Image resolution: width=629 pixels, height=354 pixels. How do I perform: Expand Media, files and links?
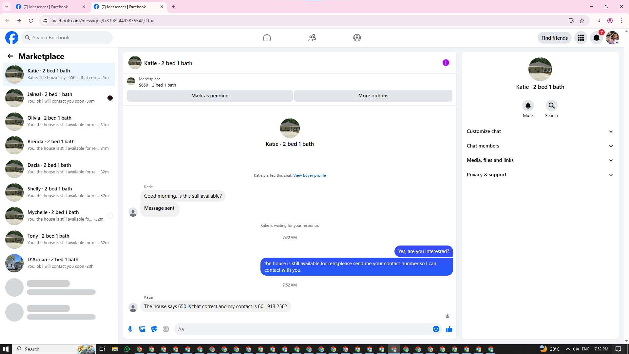[x=540, y=160]
